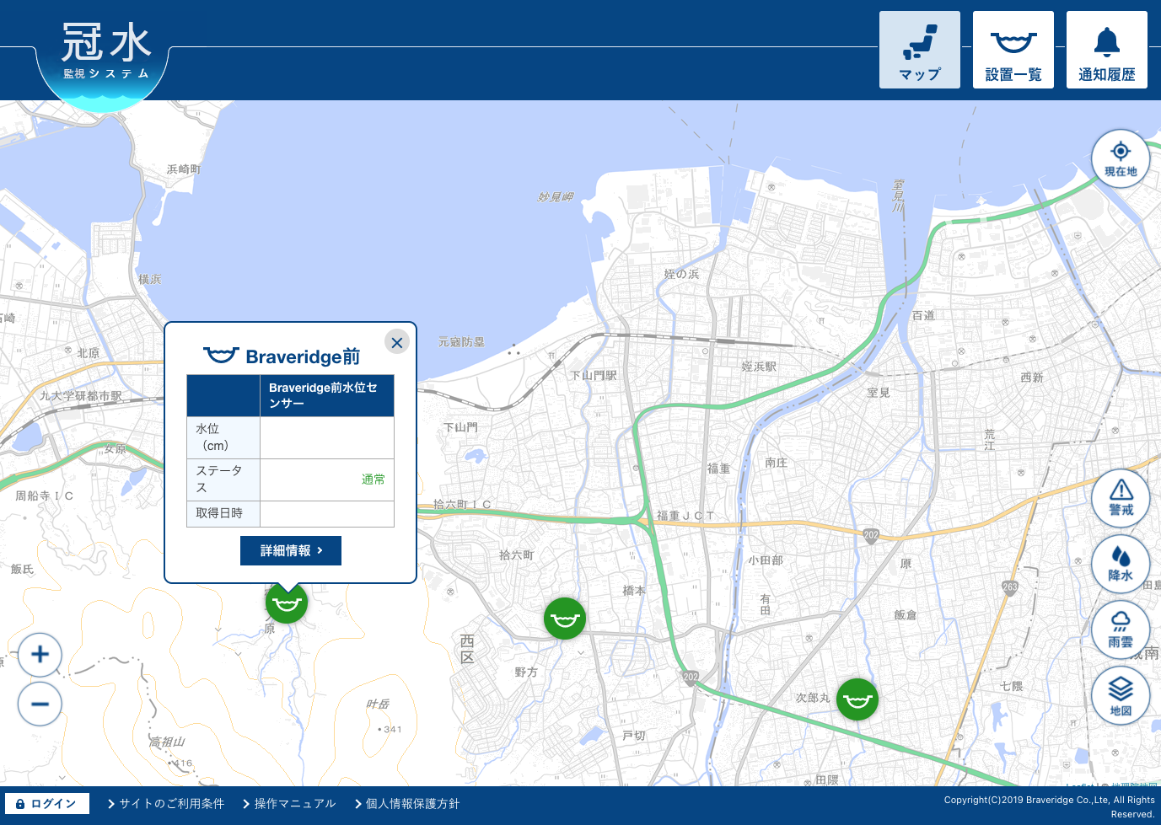1161x825 pixels.
Task: Click the Braveridge前 sensor marker under popup
Action: [287, 603]
